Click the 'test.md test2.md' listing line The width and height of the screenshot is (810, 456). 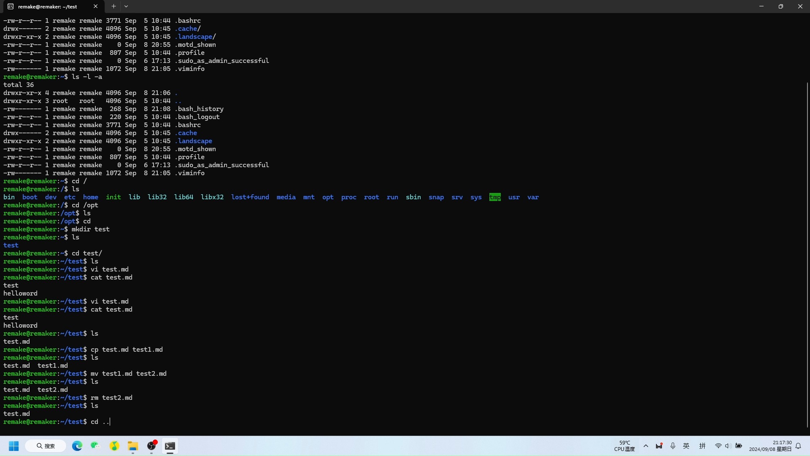pyautogui.click(x=35, y=390)
